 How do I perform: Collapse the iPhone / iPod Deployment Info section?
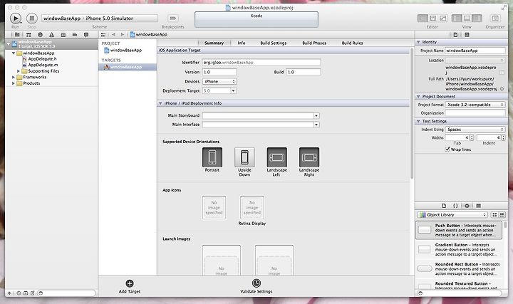pos(160,103)
